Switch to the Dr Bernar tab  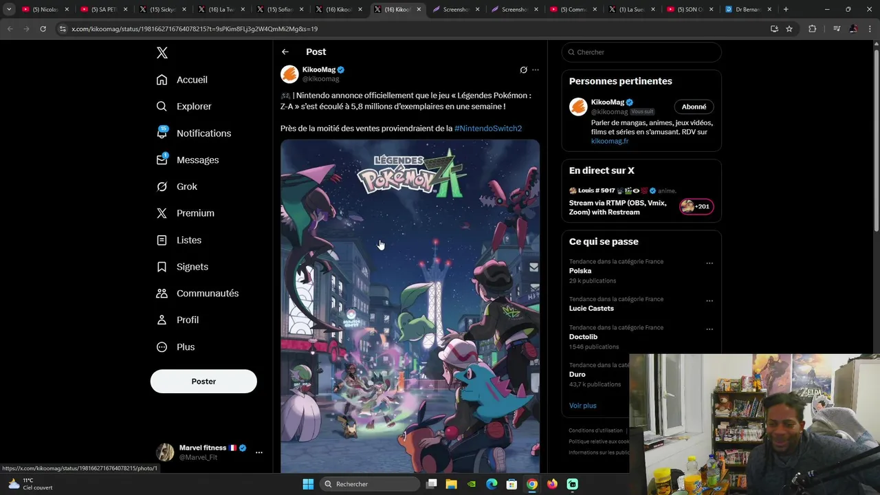[749, 10]
